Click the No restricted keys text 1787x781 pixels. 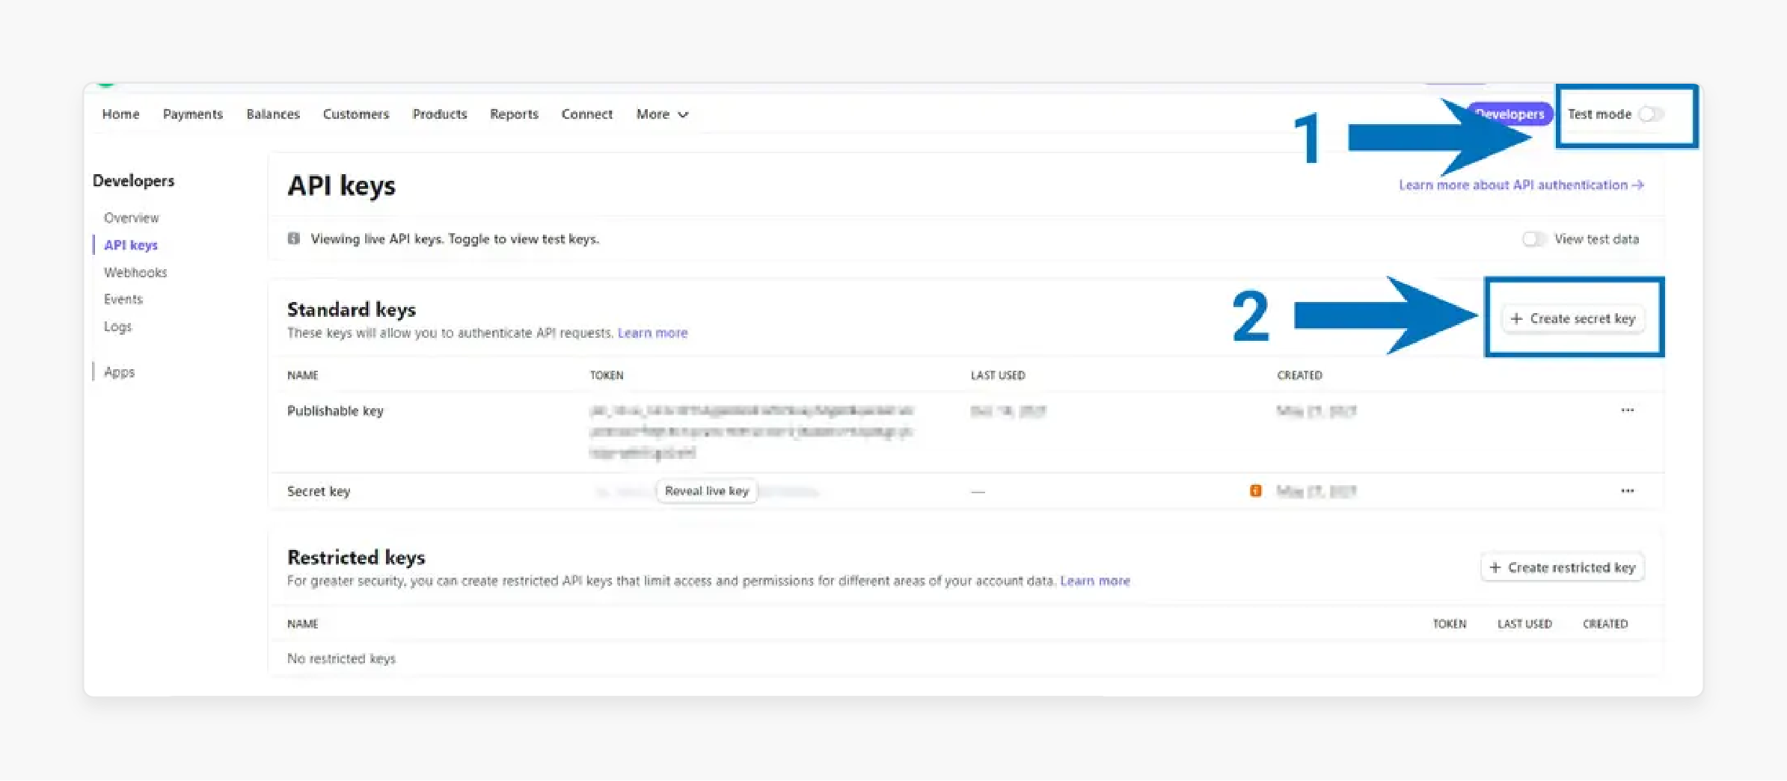click(x=341, y=659)
